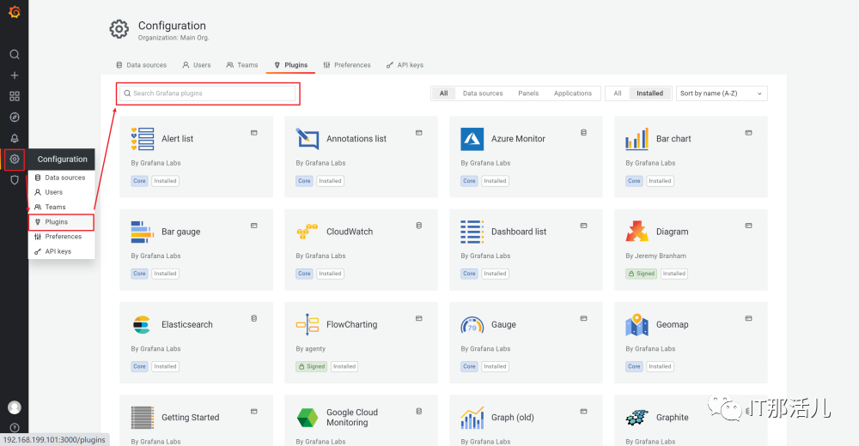
Task: Show All plugins, not only installed
Action: click(x=618, y=93)
